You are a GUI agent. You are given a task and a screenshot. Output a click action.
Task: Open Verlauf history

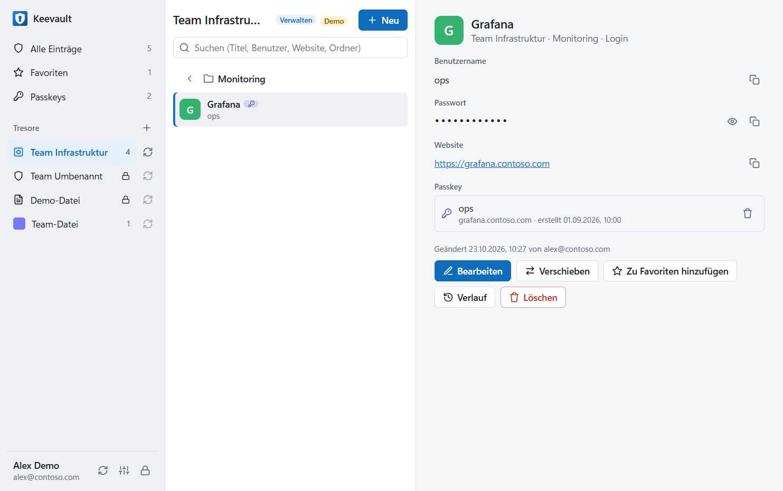tap(465, 297)
